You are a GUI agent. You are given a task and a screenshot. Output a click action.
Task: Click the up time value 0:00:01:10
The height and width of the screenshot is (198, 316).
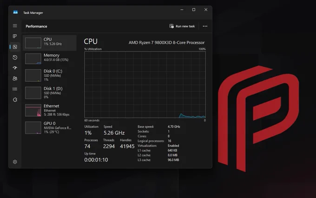pyautogui.click(x=96, y=160)
